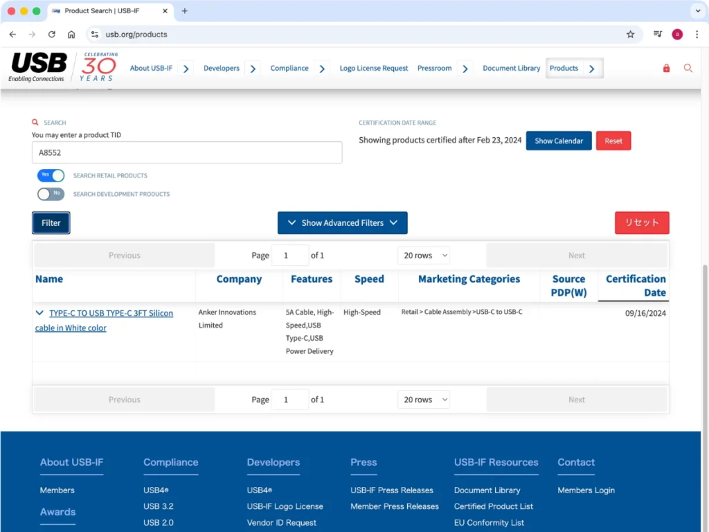709x532 pixels.
Task: Open the Document Library menu
Action: click(511, 69)
